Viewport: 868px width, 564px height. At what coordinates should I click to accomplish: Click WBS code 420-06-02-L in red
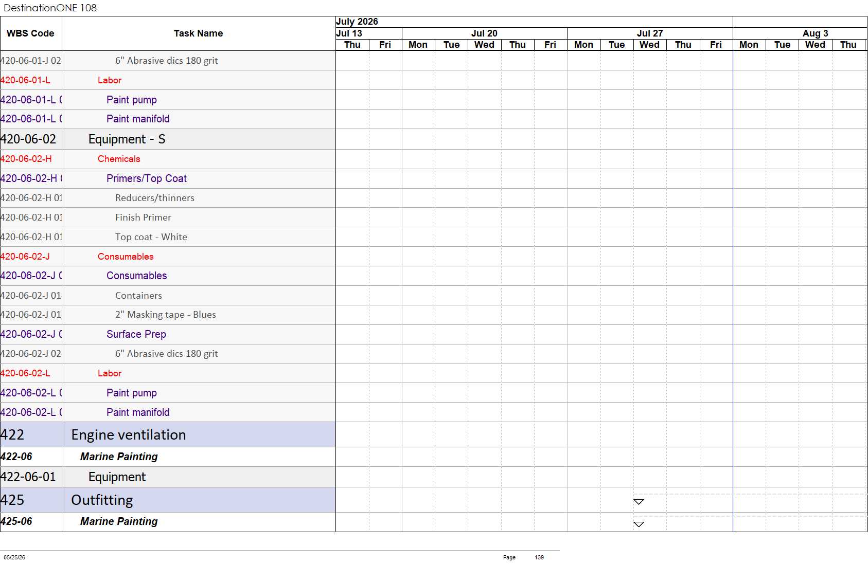[25, 373]
